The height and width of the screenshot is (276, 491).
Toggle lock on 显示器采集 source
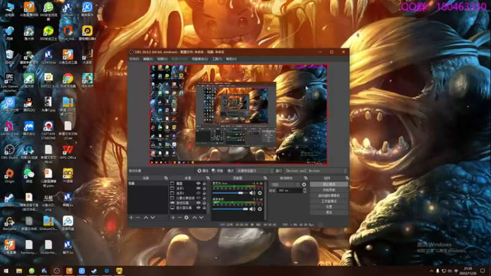(x=204, y=208)
